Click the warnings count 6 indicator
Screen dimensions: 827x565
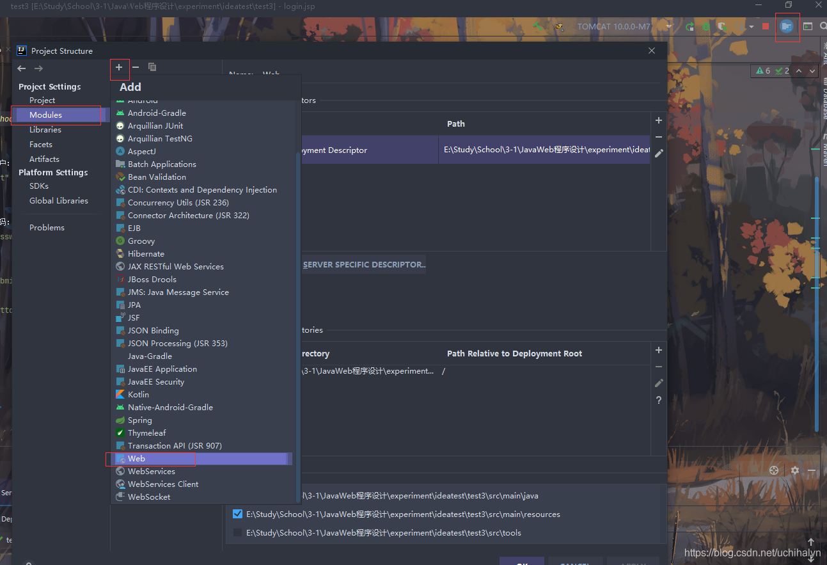point(763,71)
